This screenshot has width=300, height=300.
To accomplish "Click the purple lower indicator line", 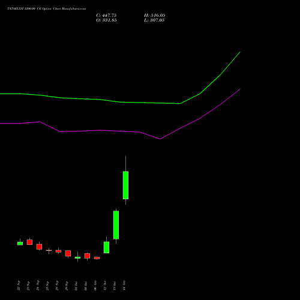I will pos(120,131).
